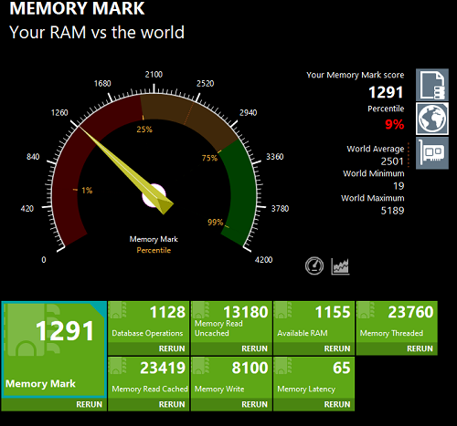Click the 3360 scale label on the gauge
The height and width of the screenshot is (426, 457).
click(275, 157)
